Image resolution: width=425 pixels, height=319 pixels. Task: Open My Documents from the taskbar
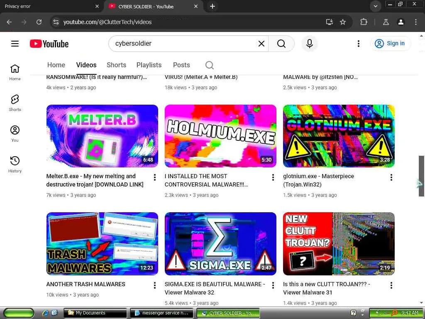95,313
